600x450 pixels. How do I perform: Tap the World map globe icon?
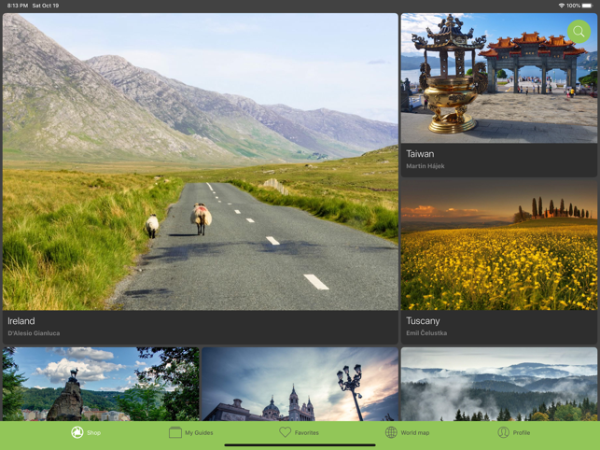[391, 432]
